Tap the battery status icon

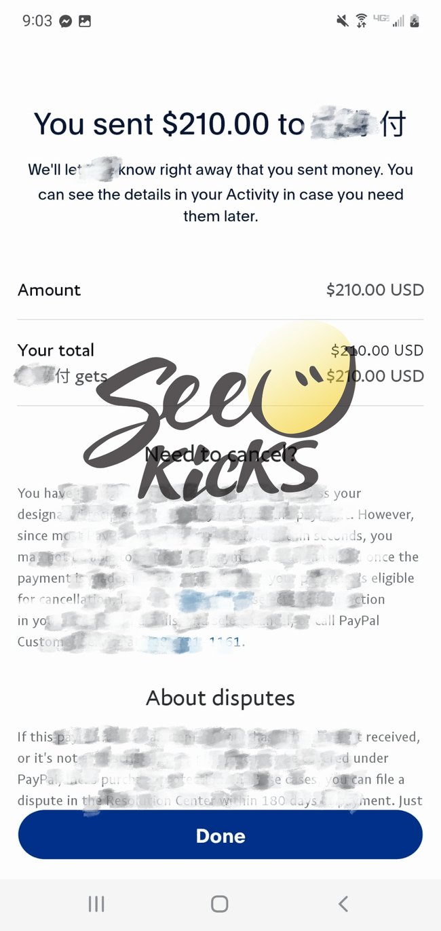click(x=415, y=21)
